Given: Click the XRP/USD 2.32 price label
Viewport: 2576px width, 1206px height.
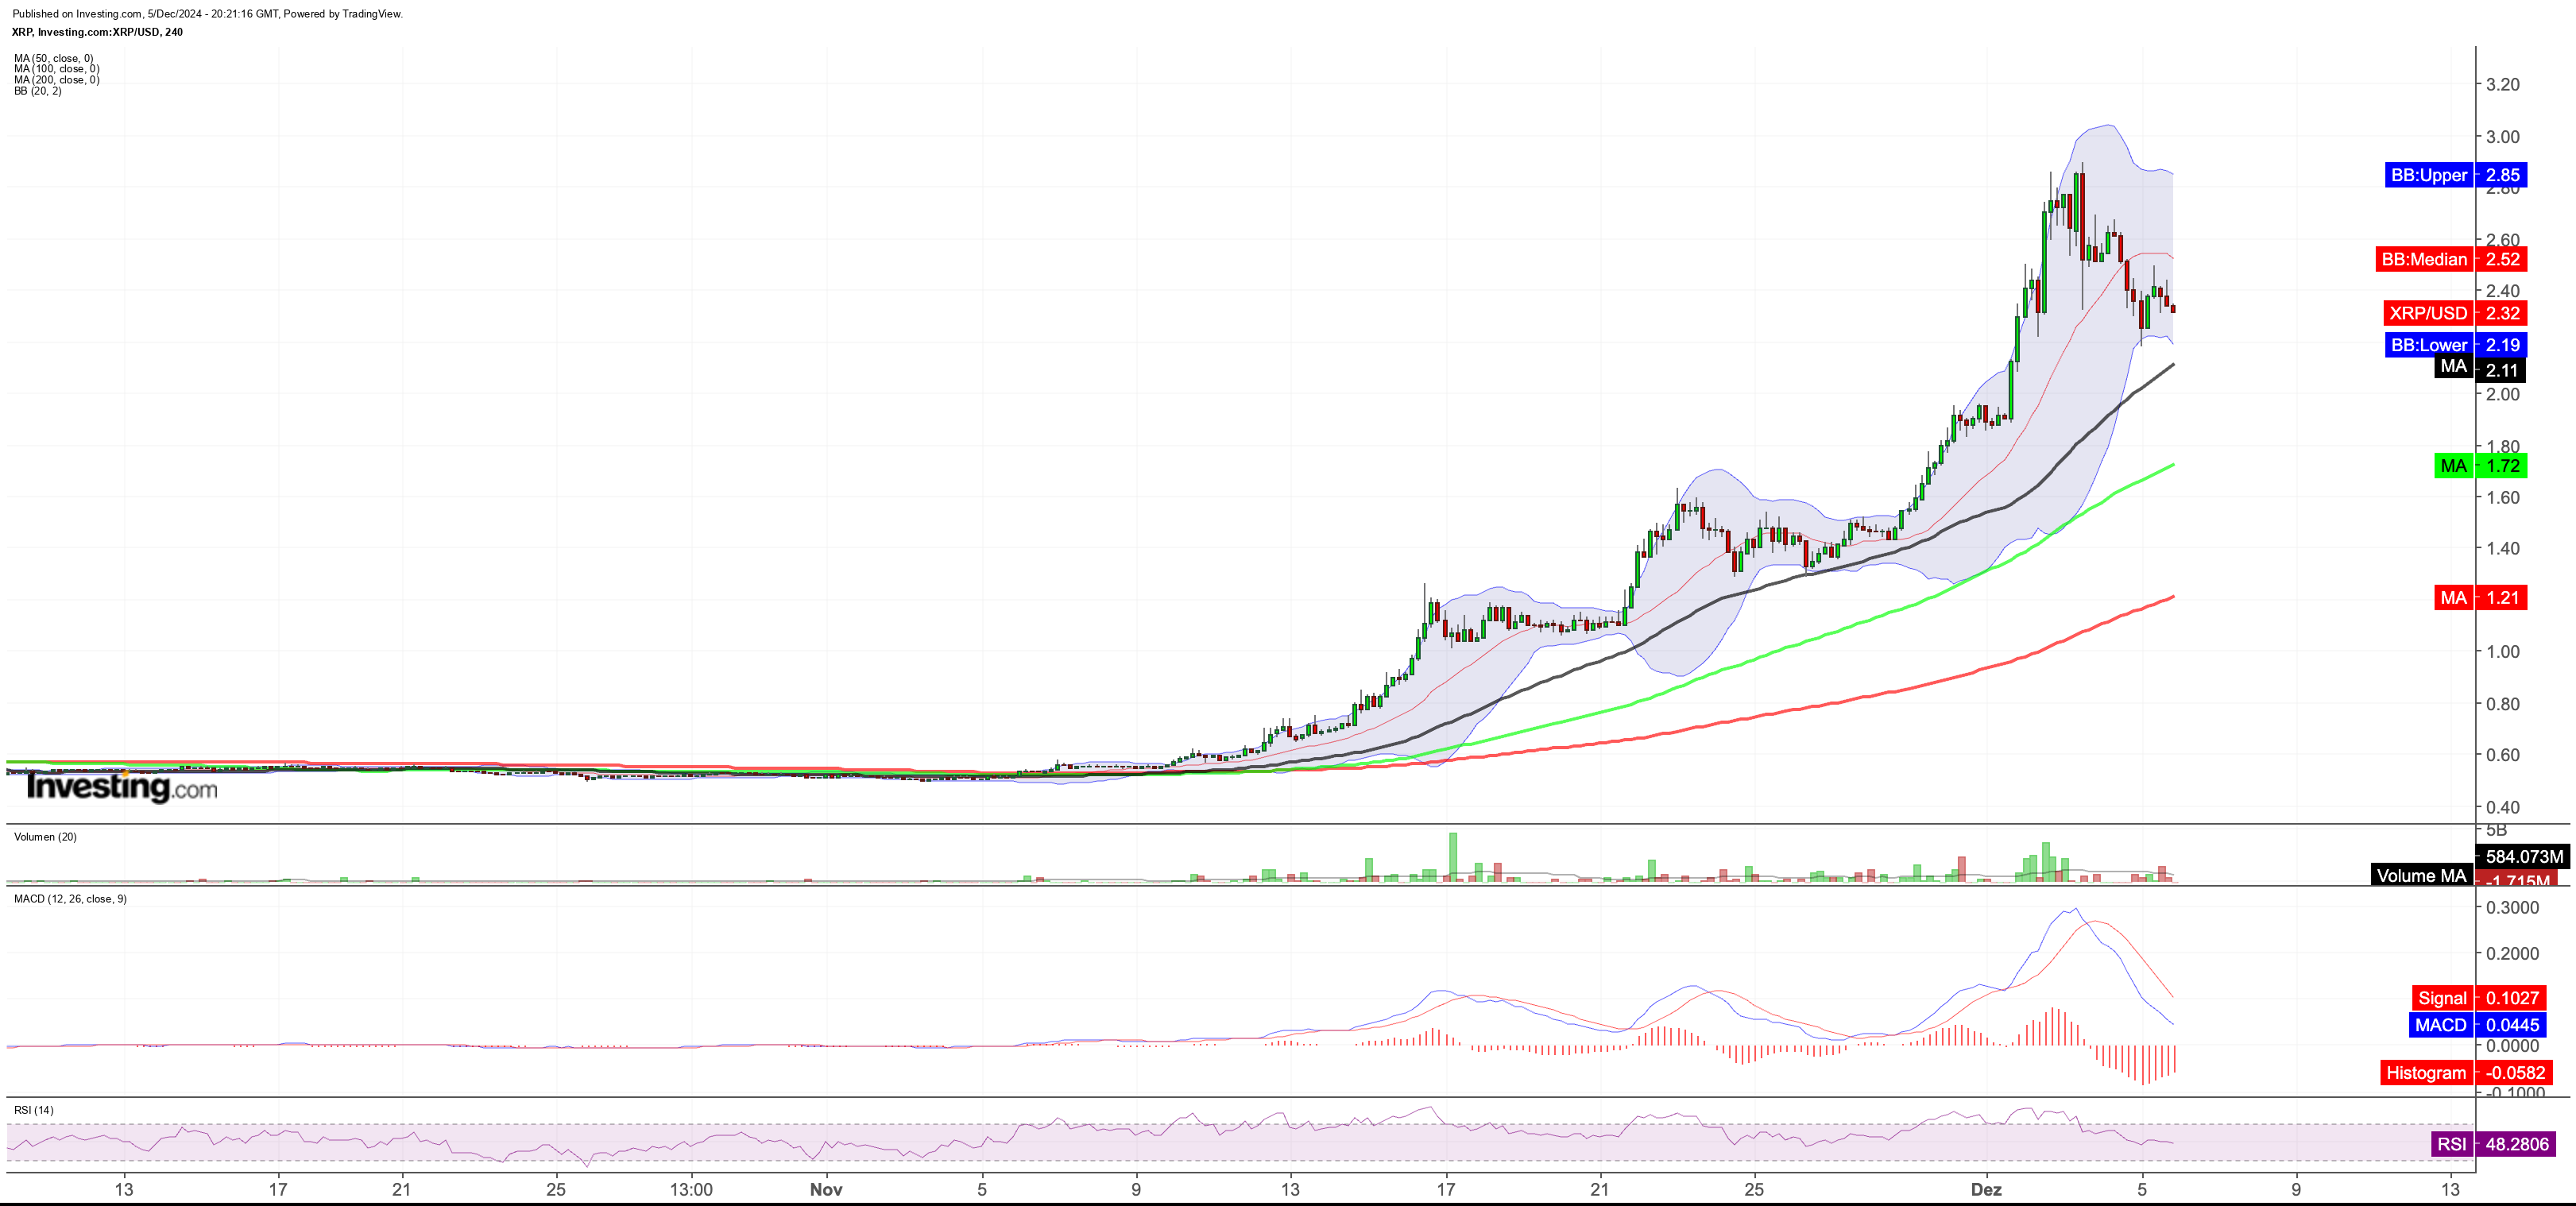Looking at the screenshot, I should tap(2455, 313).
